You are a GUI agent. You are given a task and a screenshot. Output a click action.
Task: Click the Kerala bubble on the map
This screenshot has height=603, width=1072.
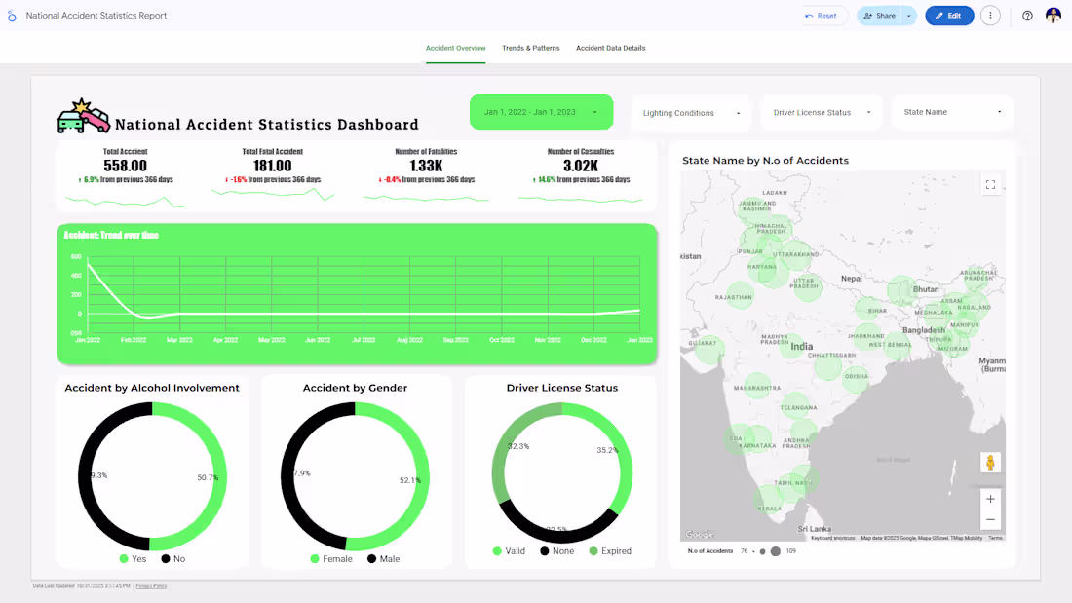769,499
